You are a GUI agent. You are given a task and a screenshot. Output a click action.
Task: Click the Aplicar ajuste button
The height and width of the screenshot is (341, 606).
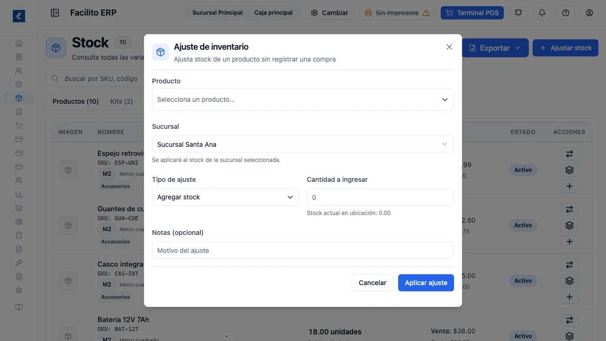[426, 283]
